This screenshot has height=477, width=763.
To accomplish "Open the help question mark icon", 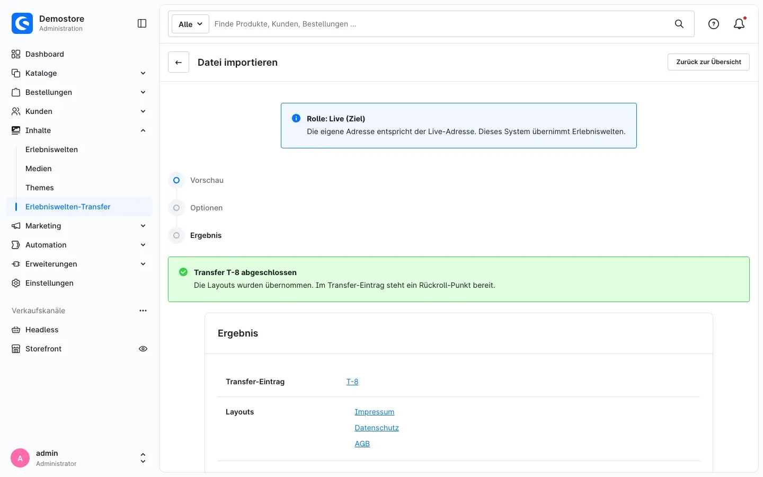I will click(714, 24).
